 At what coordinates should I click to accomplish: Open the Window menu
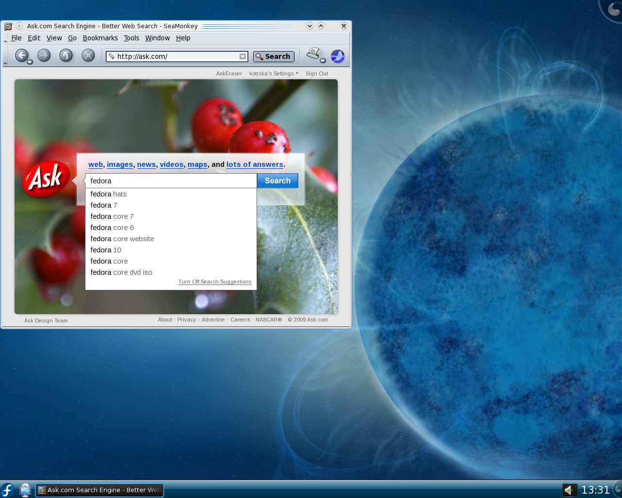point(157,38)
